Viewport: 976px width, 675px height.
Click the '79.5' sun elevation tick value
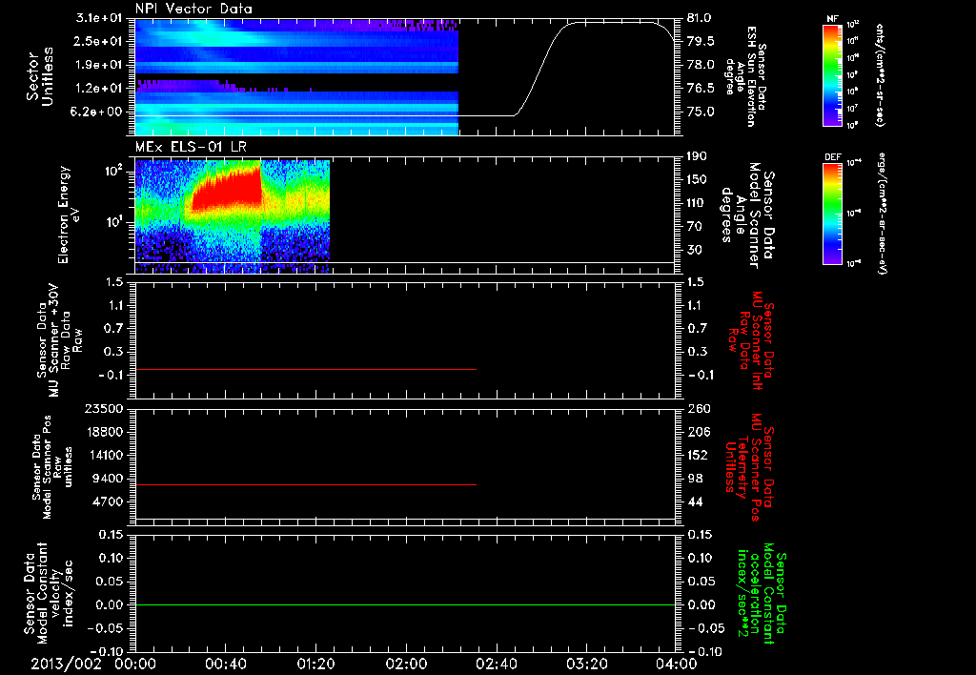(701, 41)
